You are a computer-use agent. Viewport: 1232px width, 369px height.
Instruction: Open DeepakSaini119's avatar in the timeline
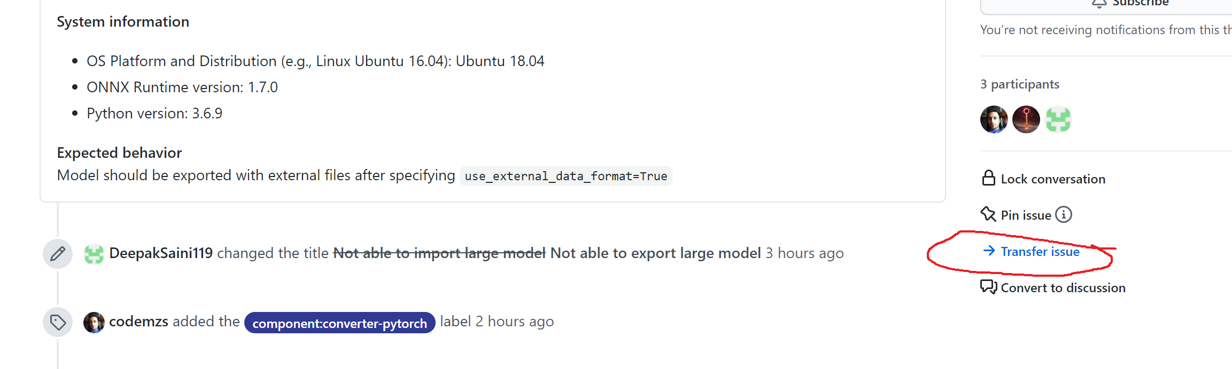(94, 253)
